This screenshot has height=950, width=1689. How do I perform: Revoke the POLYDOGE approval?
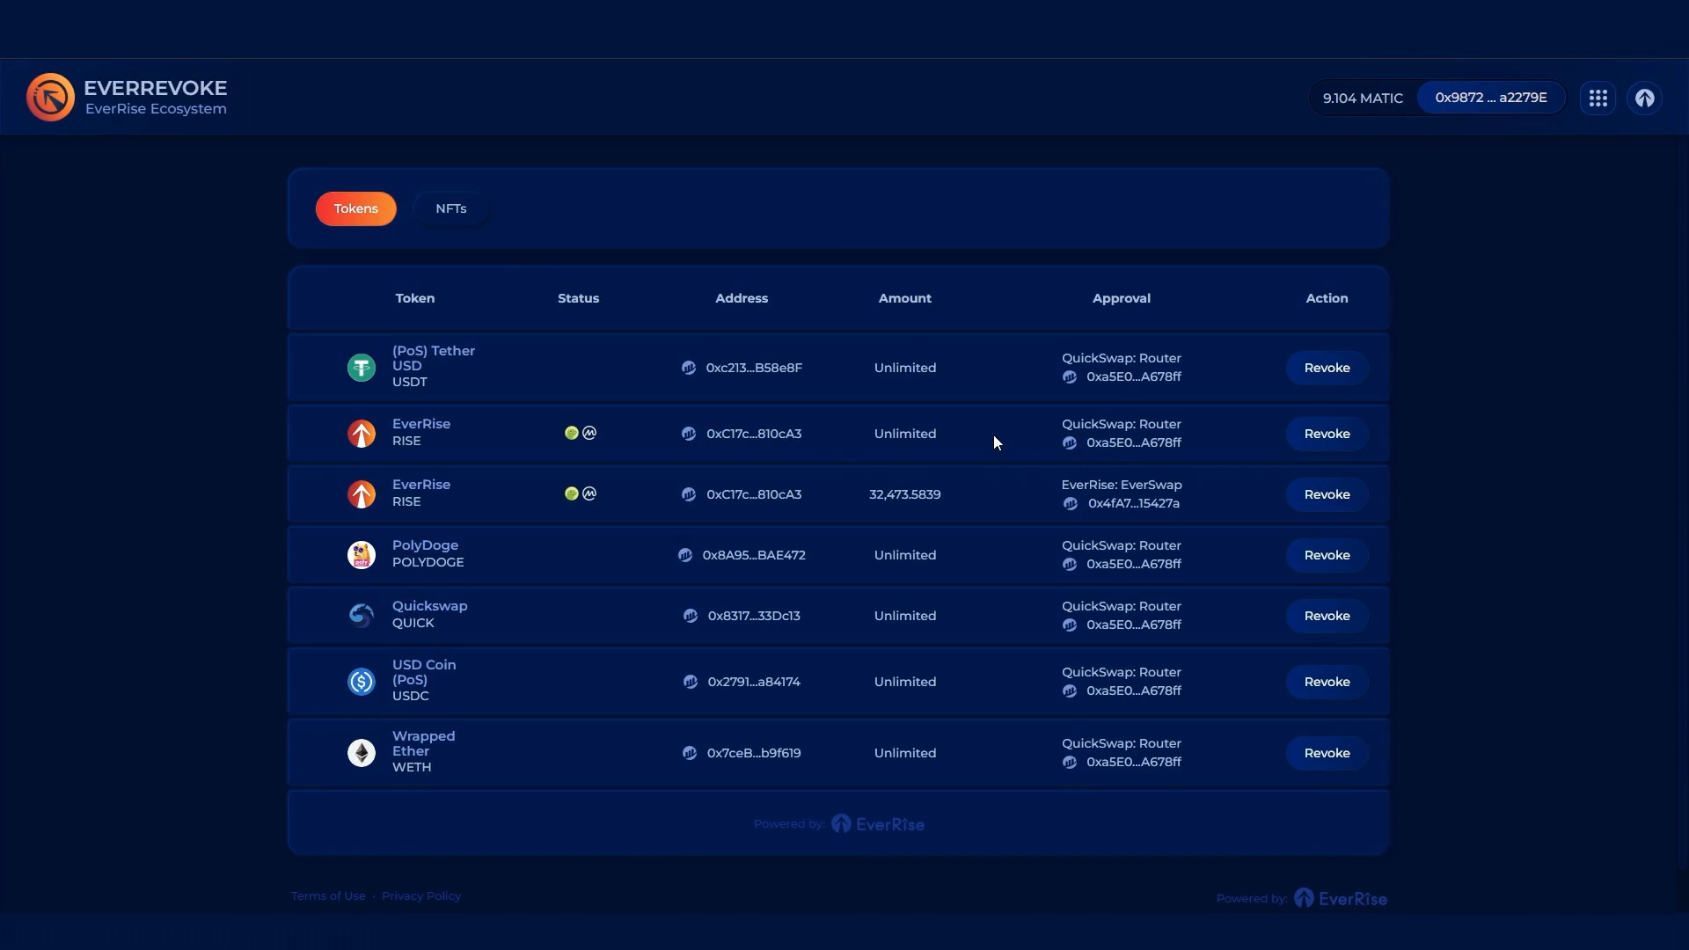click(x=1327, y=555)
